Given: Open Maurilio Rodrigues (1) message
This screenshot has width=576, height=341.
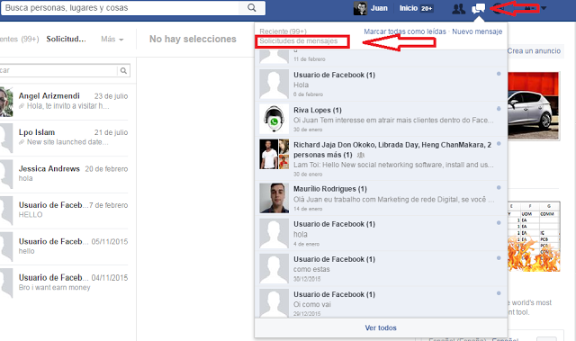Looking at the screenshot, I should (381, 198).
